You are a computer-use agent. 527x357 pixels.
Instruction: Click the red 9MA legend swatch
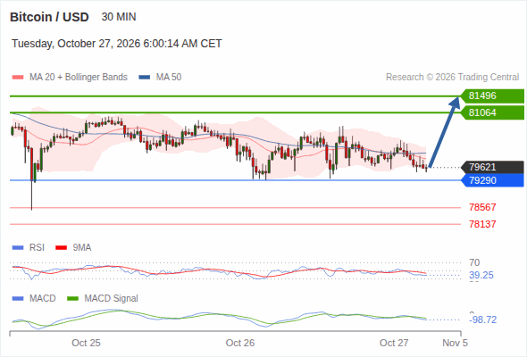pos(61,248)
